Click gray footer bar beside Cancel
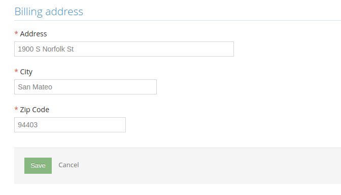341x195 pixels. [x=196, y=166]
